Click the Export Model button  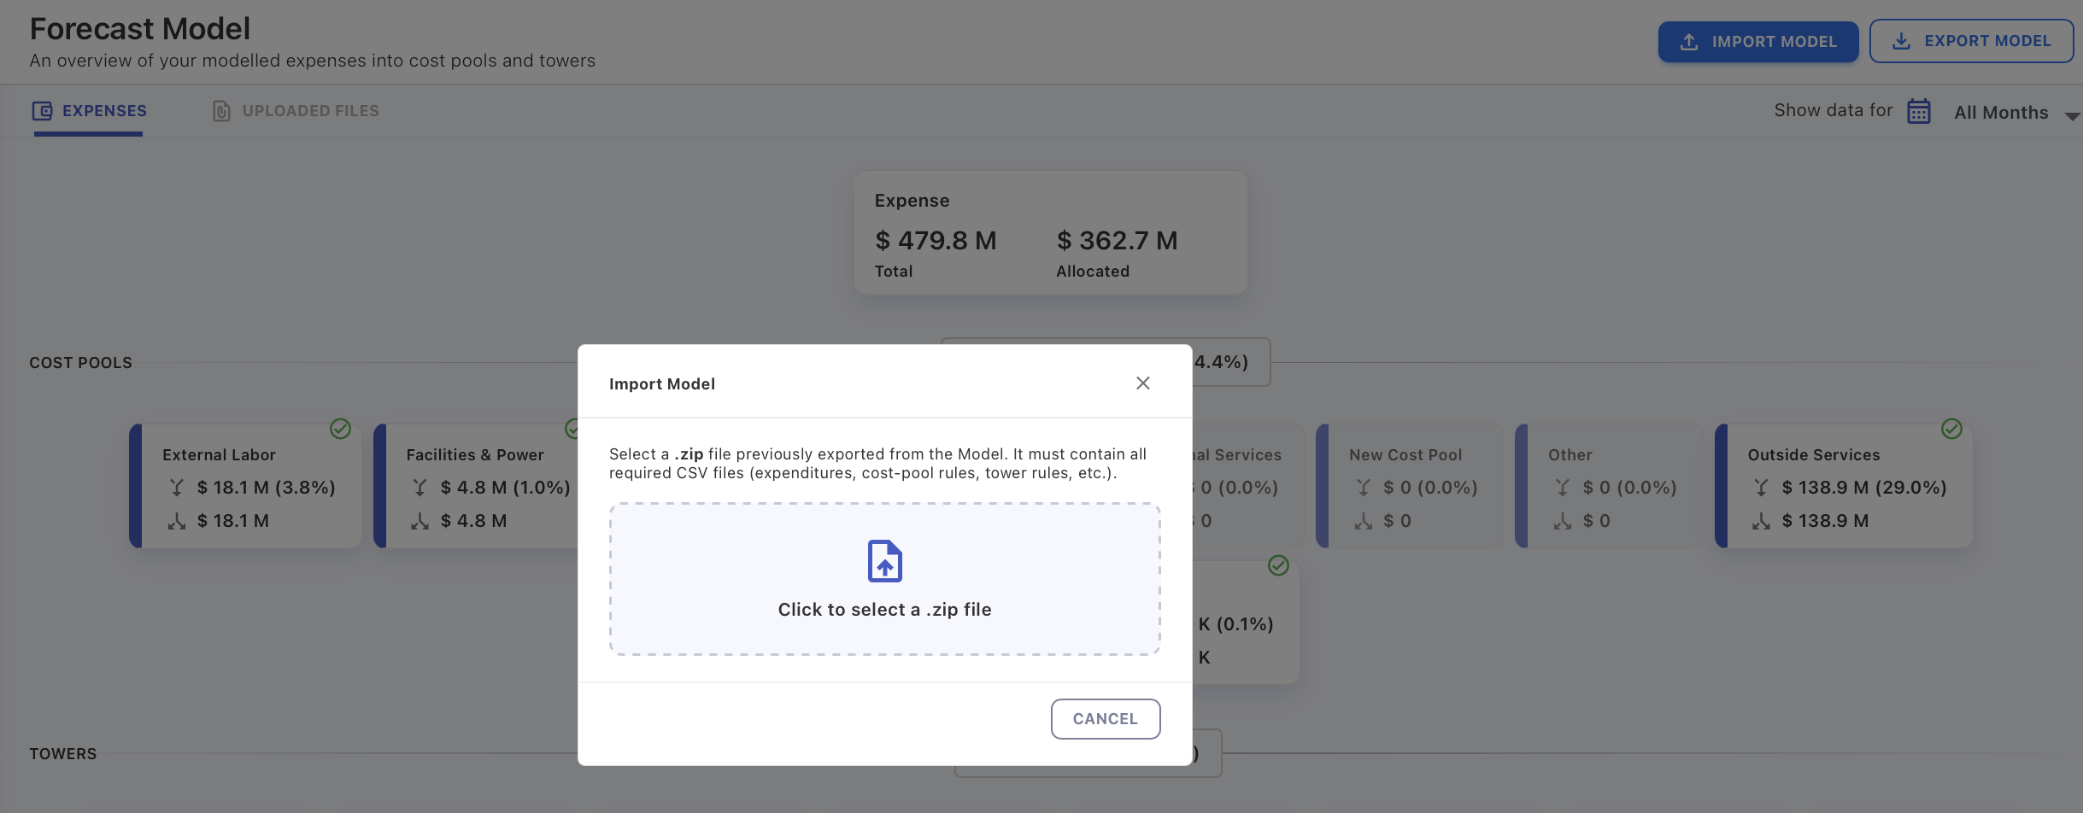tap(1971, 41)
